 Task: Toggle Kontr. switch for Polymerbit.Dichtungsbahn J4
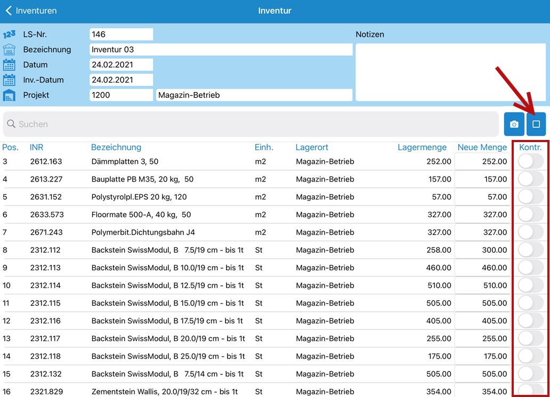click(530, 233)
